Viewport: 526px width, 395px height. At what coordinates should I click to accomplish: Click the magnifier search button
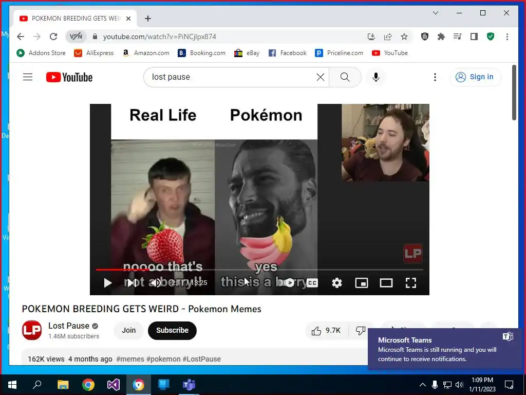(345, 77)
